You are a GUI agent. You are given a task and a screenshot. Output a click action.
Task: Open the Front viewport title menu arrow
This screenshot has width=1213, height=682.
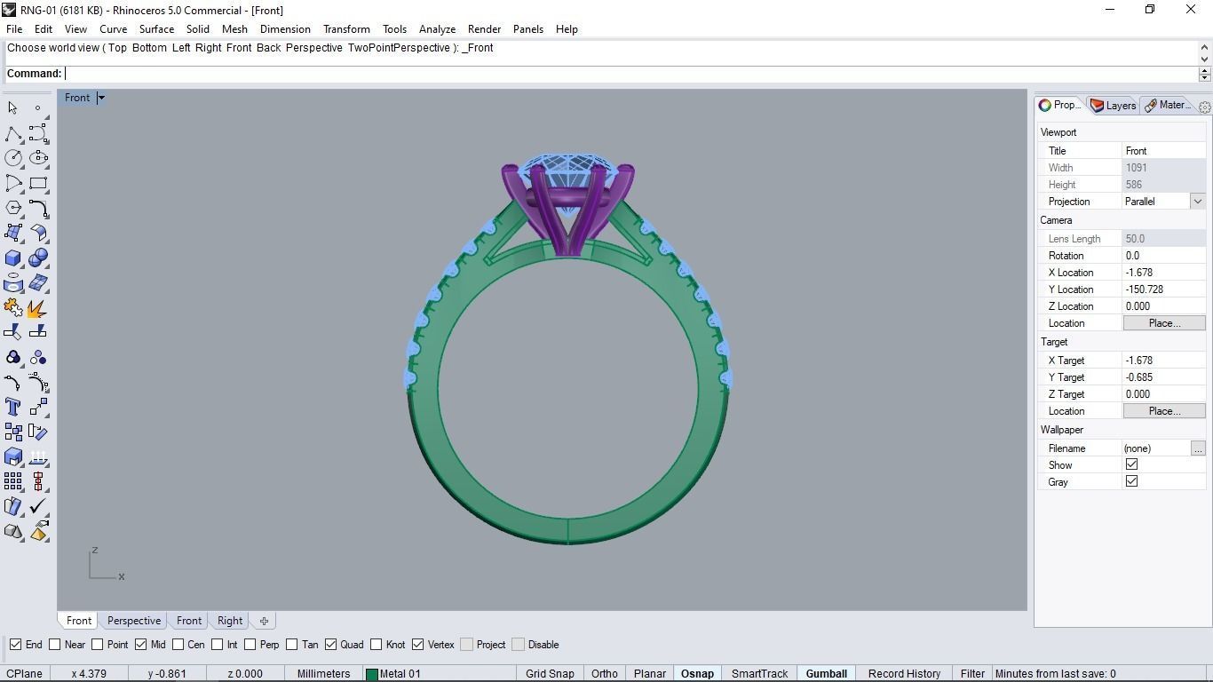pos(100,98)
